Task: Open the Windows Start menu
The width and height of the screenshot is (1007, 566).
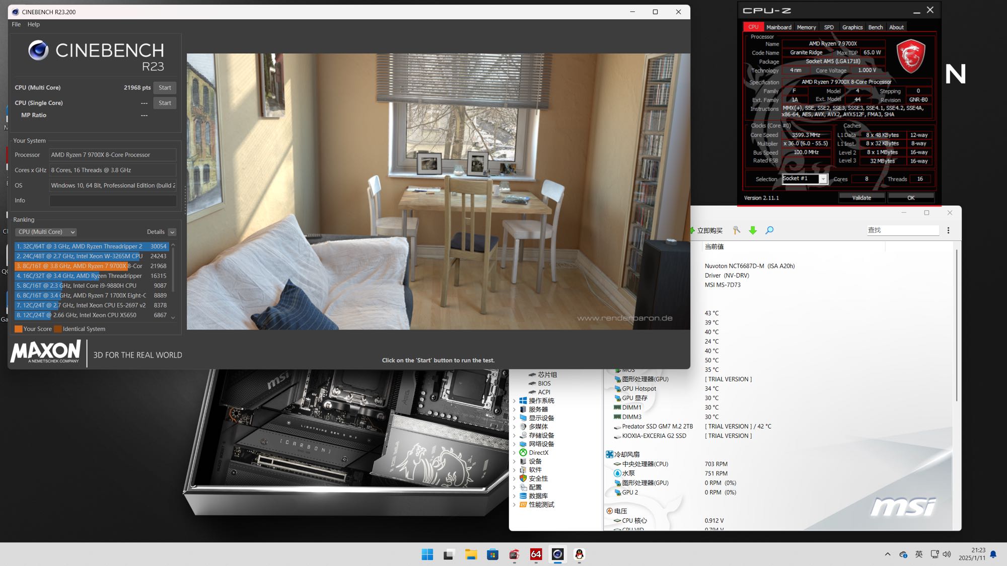Action: pyautogui.click(x=427, y=554)
